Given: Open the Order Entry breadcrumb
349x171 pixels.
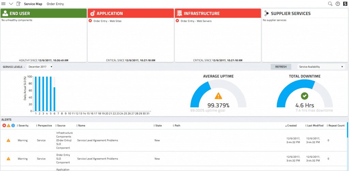Looking at the screenshot, I should click(55, 4).
